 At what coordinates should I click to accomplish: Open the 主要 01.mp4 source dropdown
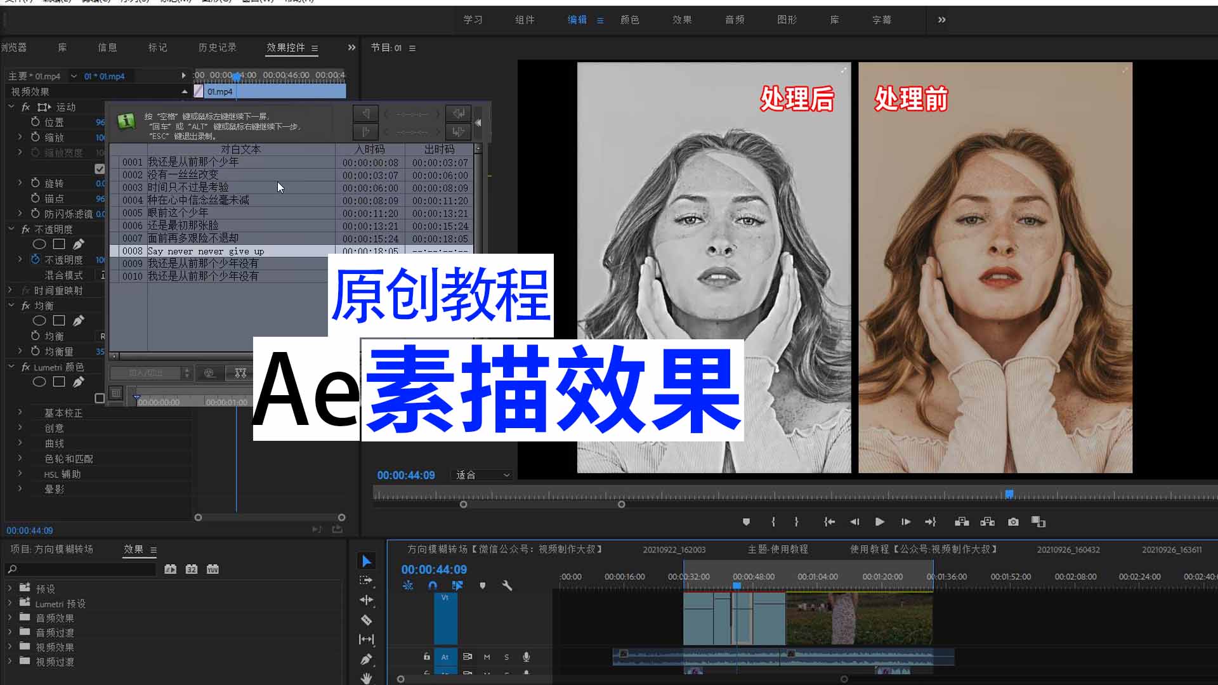click(x=74, y=76)
